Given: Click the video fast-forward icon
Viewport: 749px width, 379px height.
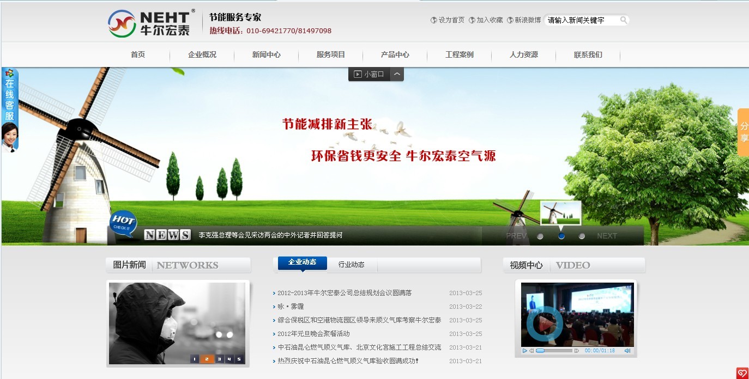Looking at the screenshot, I should pos(577,351).
